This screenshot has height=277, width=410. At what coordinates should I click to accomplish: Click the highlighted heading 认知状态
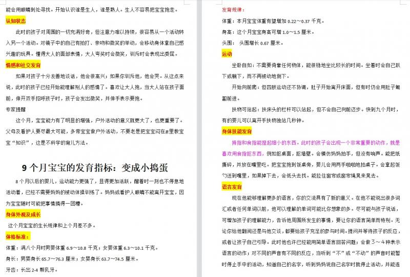(x=16, y=21)
